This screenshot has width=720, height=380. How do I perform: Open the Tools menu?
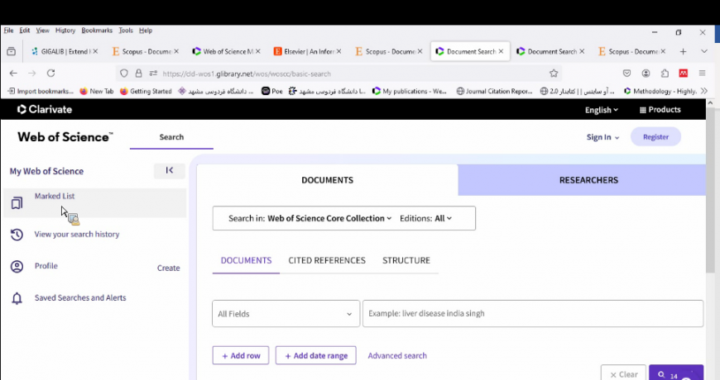(125, 31)
